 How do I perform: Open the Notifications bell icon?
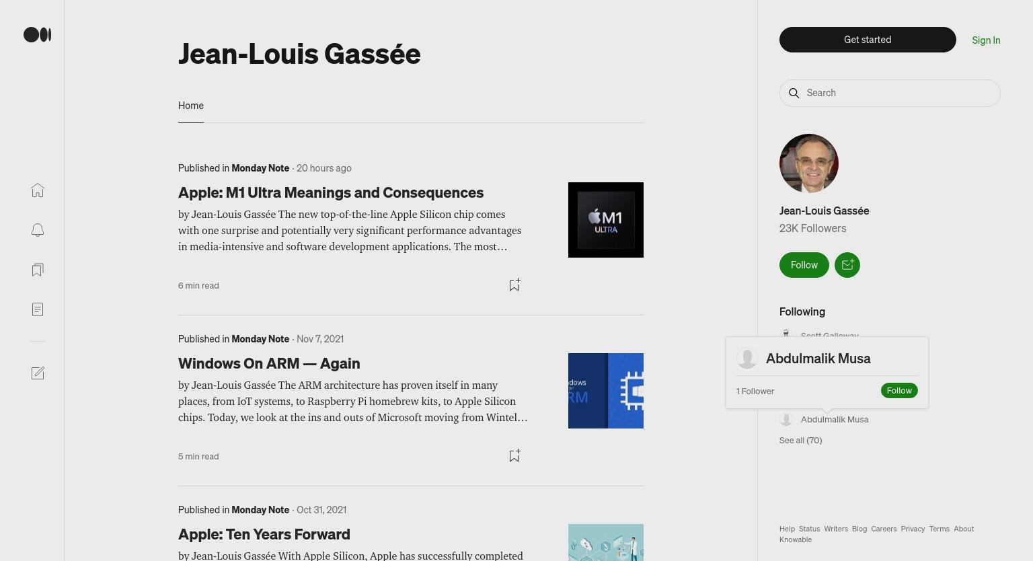(x=38, y=230)
